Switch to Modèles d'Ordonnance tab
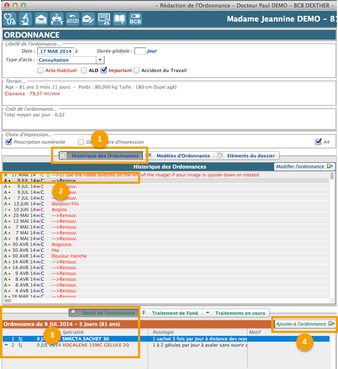338x369 pixels. 183,155
